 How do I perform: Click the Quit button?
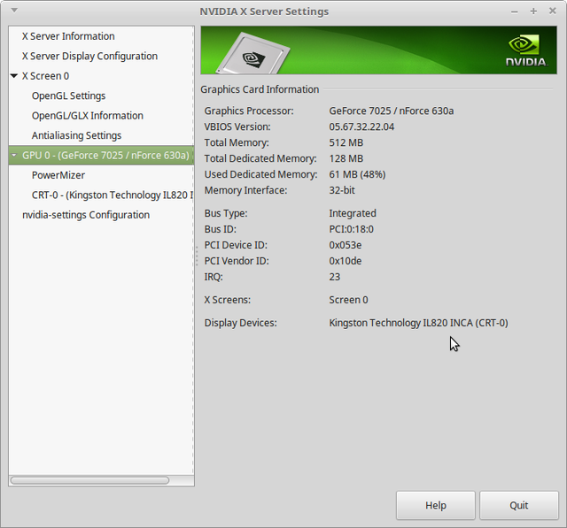click(519, 505)
